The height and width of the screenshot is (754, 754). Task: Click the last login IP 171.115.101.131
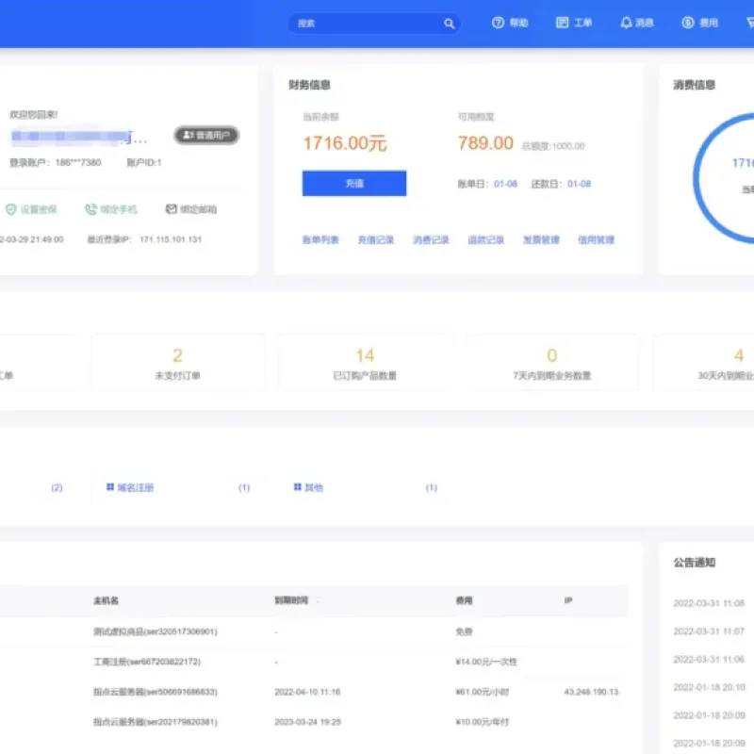pos(171,239)
